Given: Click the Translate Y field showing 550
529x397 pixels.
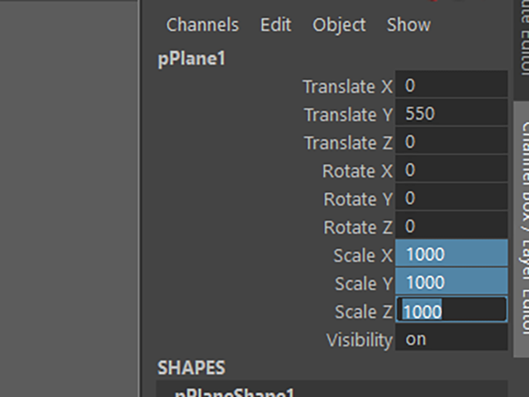Looking at the screenshot, I should [x=451, y=112].
